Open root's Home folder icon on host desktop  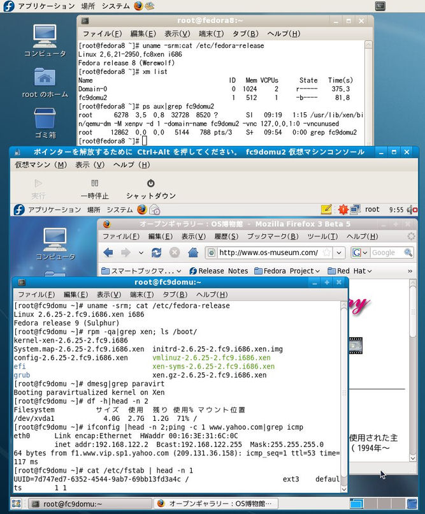(45, 82)
